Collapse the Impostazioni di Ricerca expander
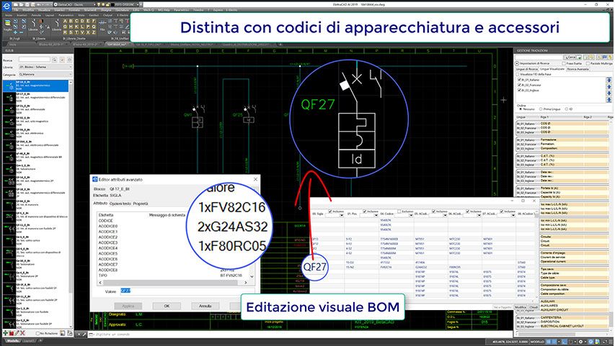 point(517,63)
